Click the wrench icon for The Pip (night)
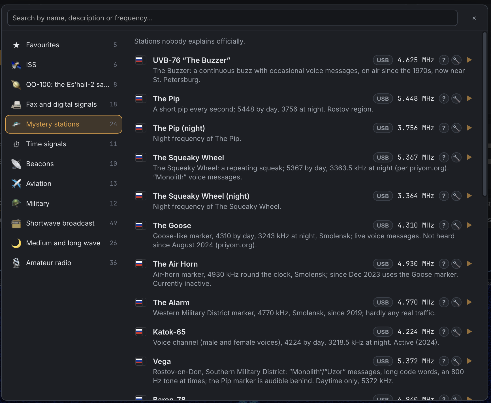The height and width of the screenshot is (403, 491). click(x=456, y=128)
